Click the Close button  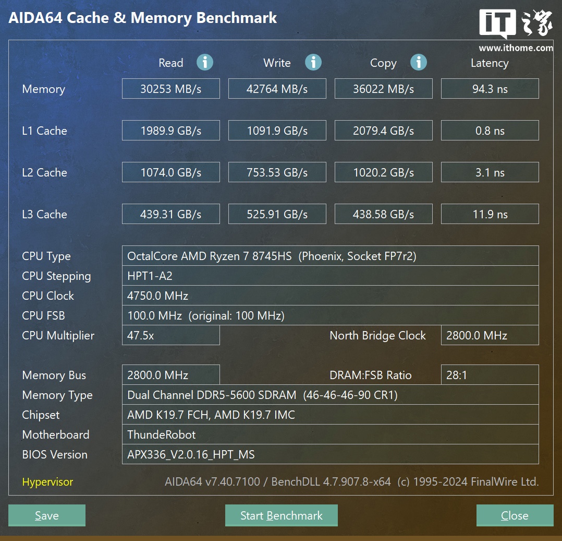[x=515, y=515]
